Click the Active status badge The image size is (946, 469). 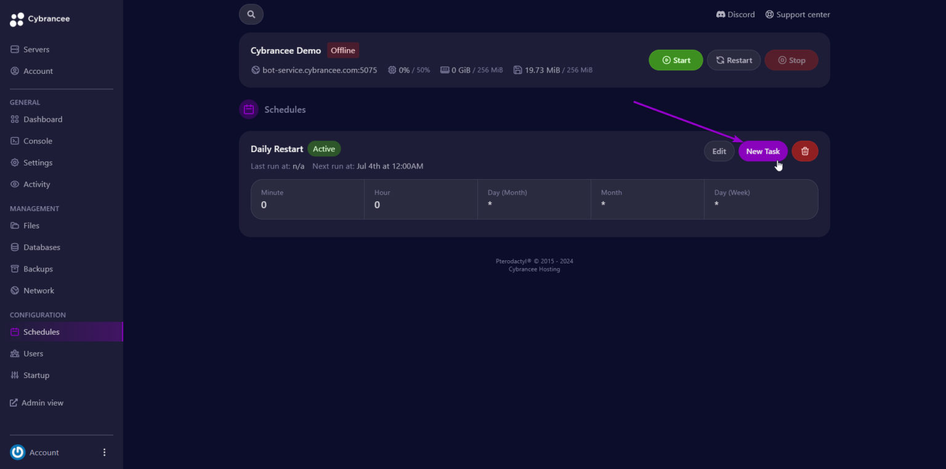(324, 148)
